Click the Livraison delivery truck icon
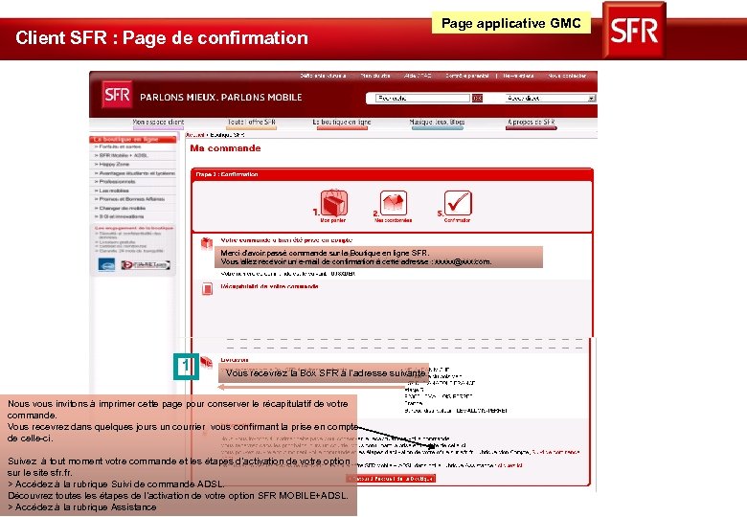Viewport: 747px width, 517px height. [x=206, y=362]
